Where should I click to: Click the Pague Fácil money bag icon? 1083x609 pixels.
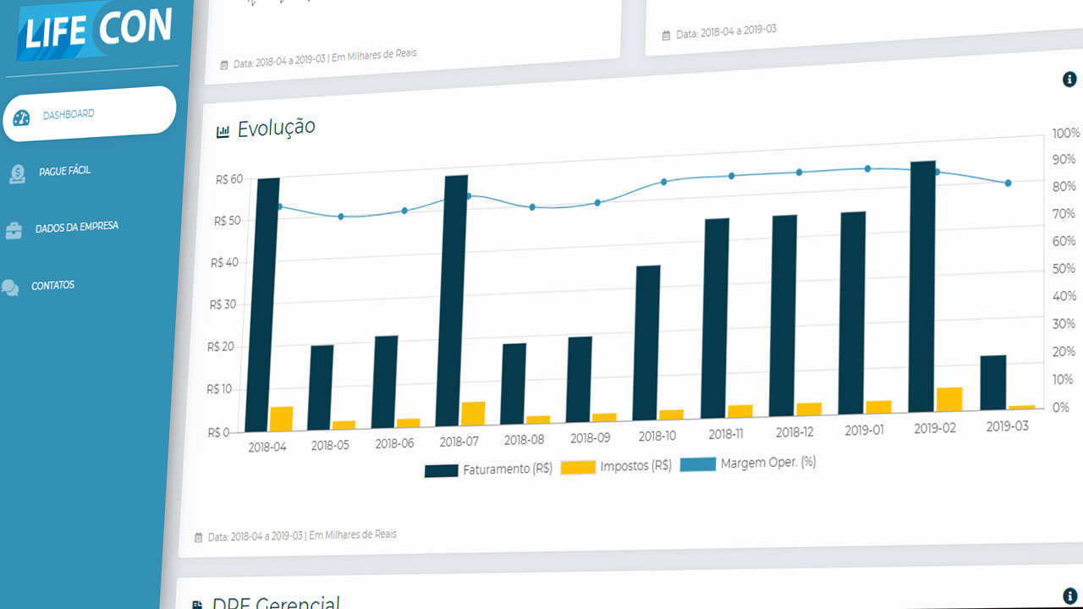tap(17, 174)
